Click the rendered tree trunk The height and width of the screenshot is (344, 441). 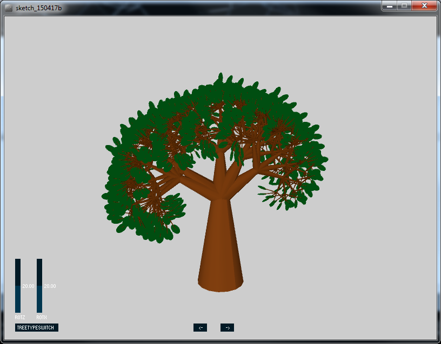pos(220,245)
